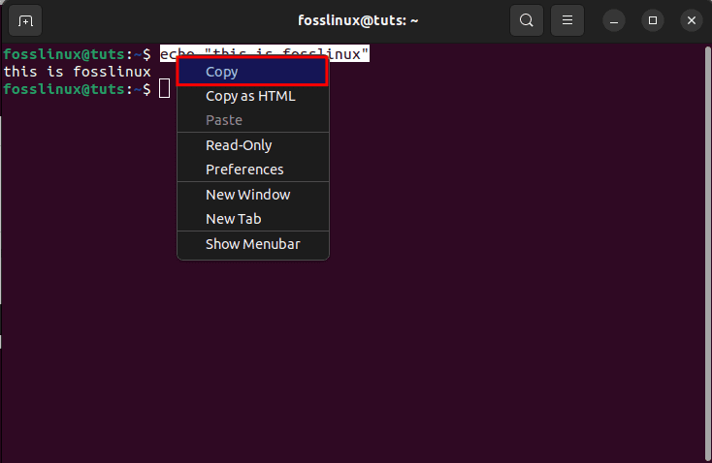Enable Show Menubar option
This screenshot has width=712, height=463.
pyautogui.click(x=252, y=244)
